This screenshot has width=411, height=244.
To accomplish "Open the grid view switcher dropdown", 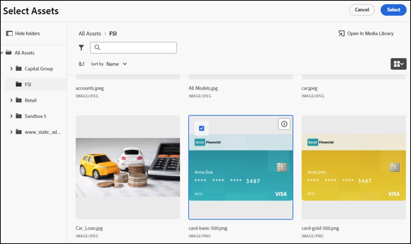I will click(x=398, y=64).
